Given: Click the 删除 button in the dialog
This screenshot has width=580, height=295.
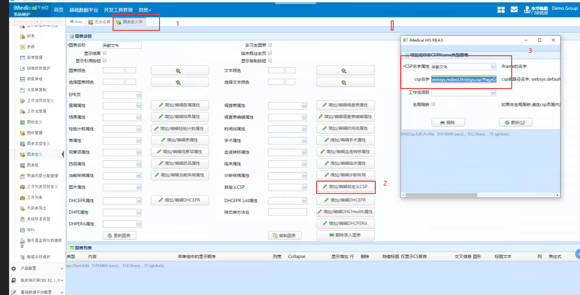Looking at the screenshot, I should point(448,122).
